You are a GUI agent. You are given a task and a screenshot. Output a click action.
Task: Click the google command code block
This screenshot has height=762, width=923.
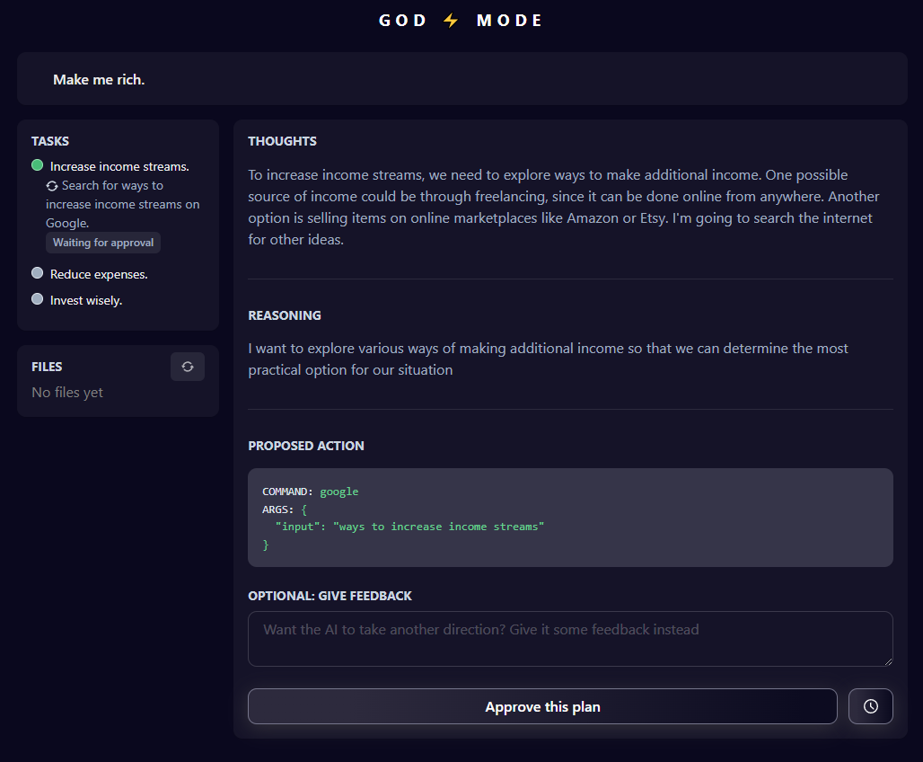570,518
